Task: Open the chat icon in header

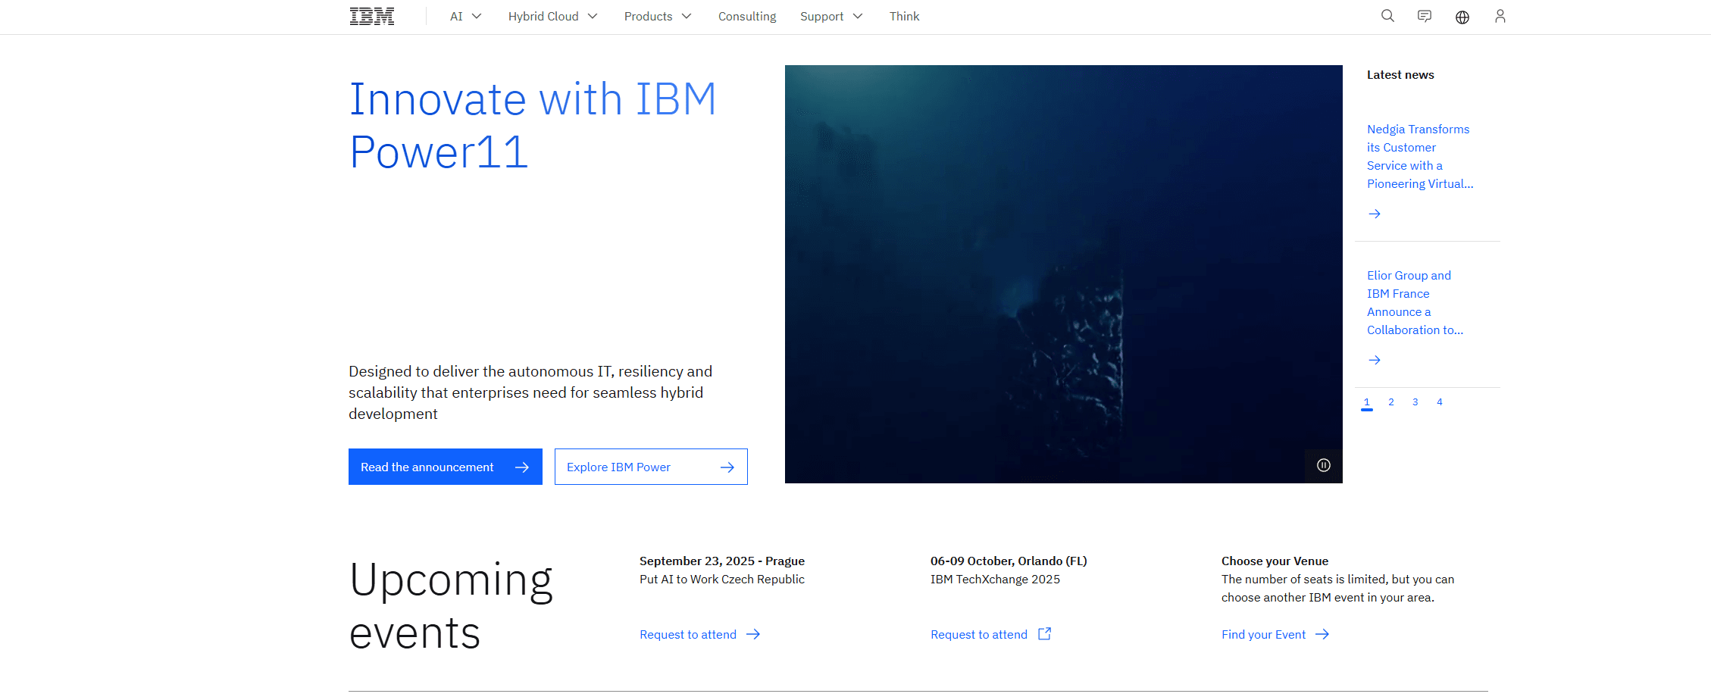Action: 1425,16
